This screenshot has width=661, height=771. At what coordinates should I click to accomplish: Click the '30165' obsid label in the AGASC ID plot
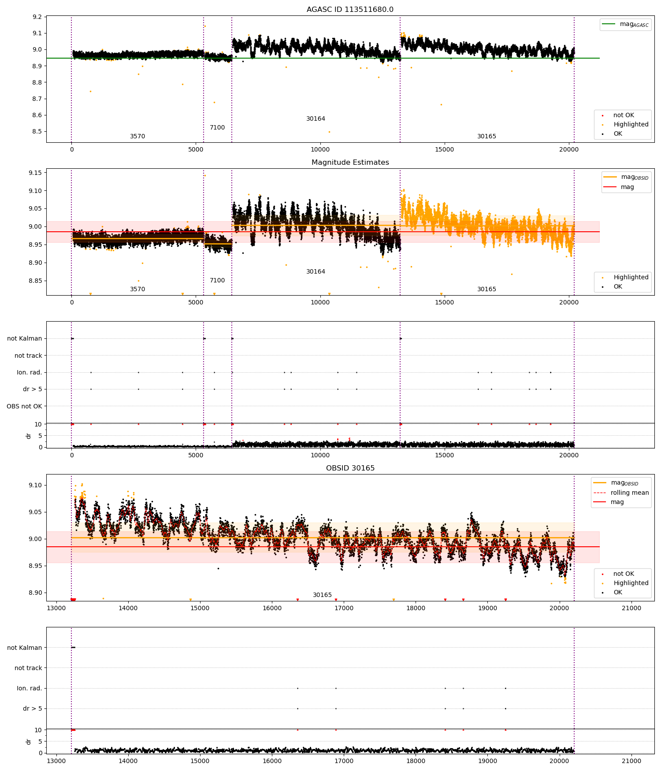(x=486, y=137)
